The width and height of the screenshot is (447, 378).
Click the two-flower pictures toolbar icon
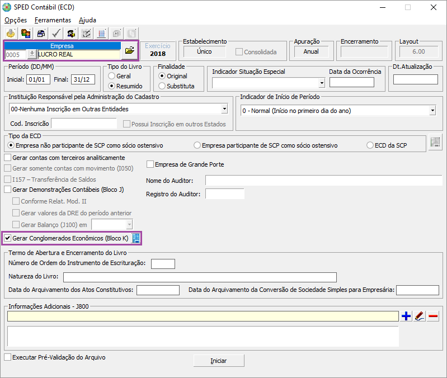[x=26, y=34]
